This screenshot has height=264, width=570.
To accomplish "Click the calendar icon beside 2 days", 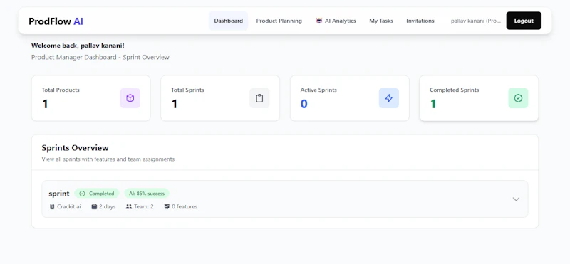I will coord(94,206).
